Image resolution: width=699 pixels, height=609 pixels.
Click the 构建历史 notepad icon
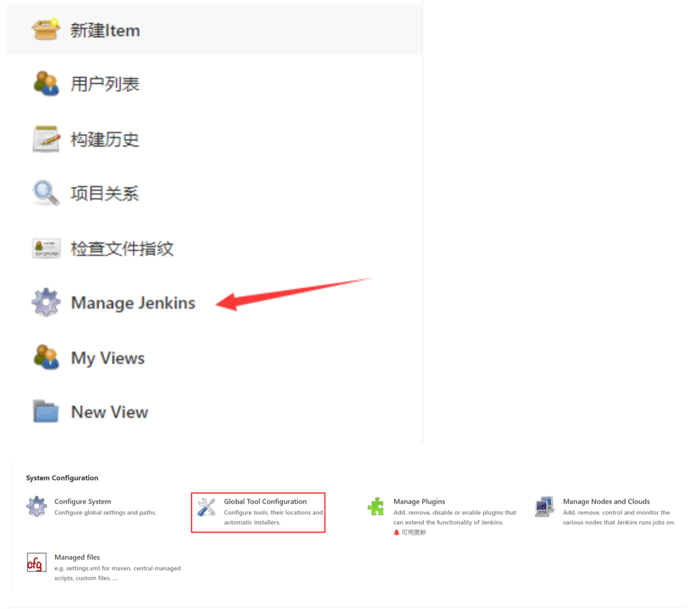pos(46,139)
